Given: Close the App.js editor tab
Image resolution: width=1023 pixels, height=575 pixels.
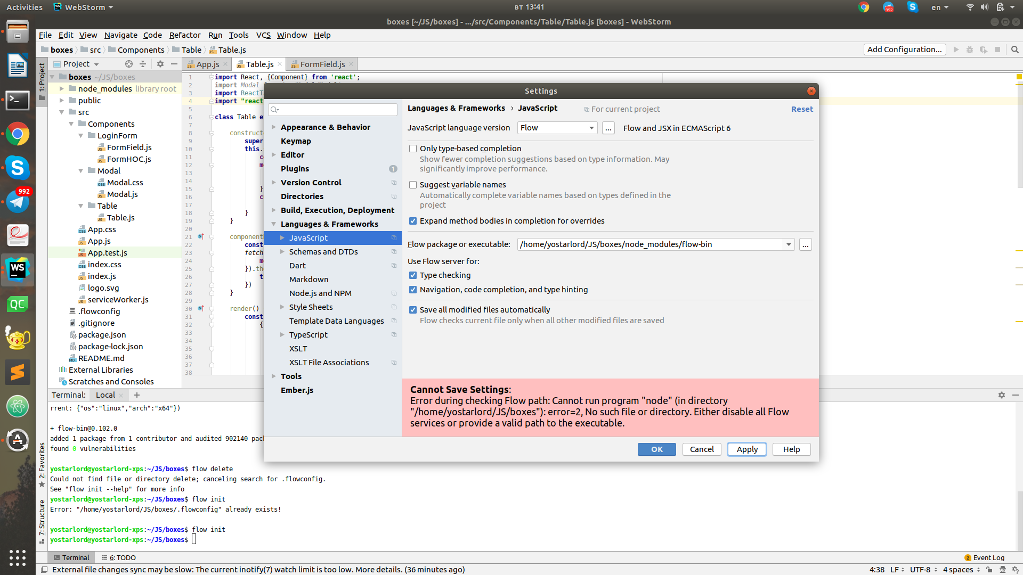Looking at the screenshot, I should (225, 64).
